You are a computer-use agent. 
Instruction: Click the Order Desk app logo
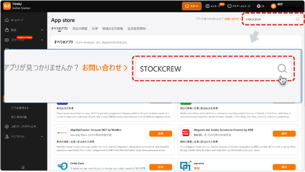point(62,166)
